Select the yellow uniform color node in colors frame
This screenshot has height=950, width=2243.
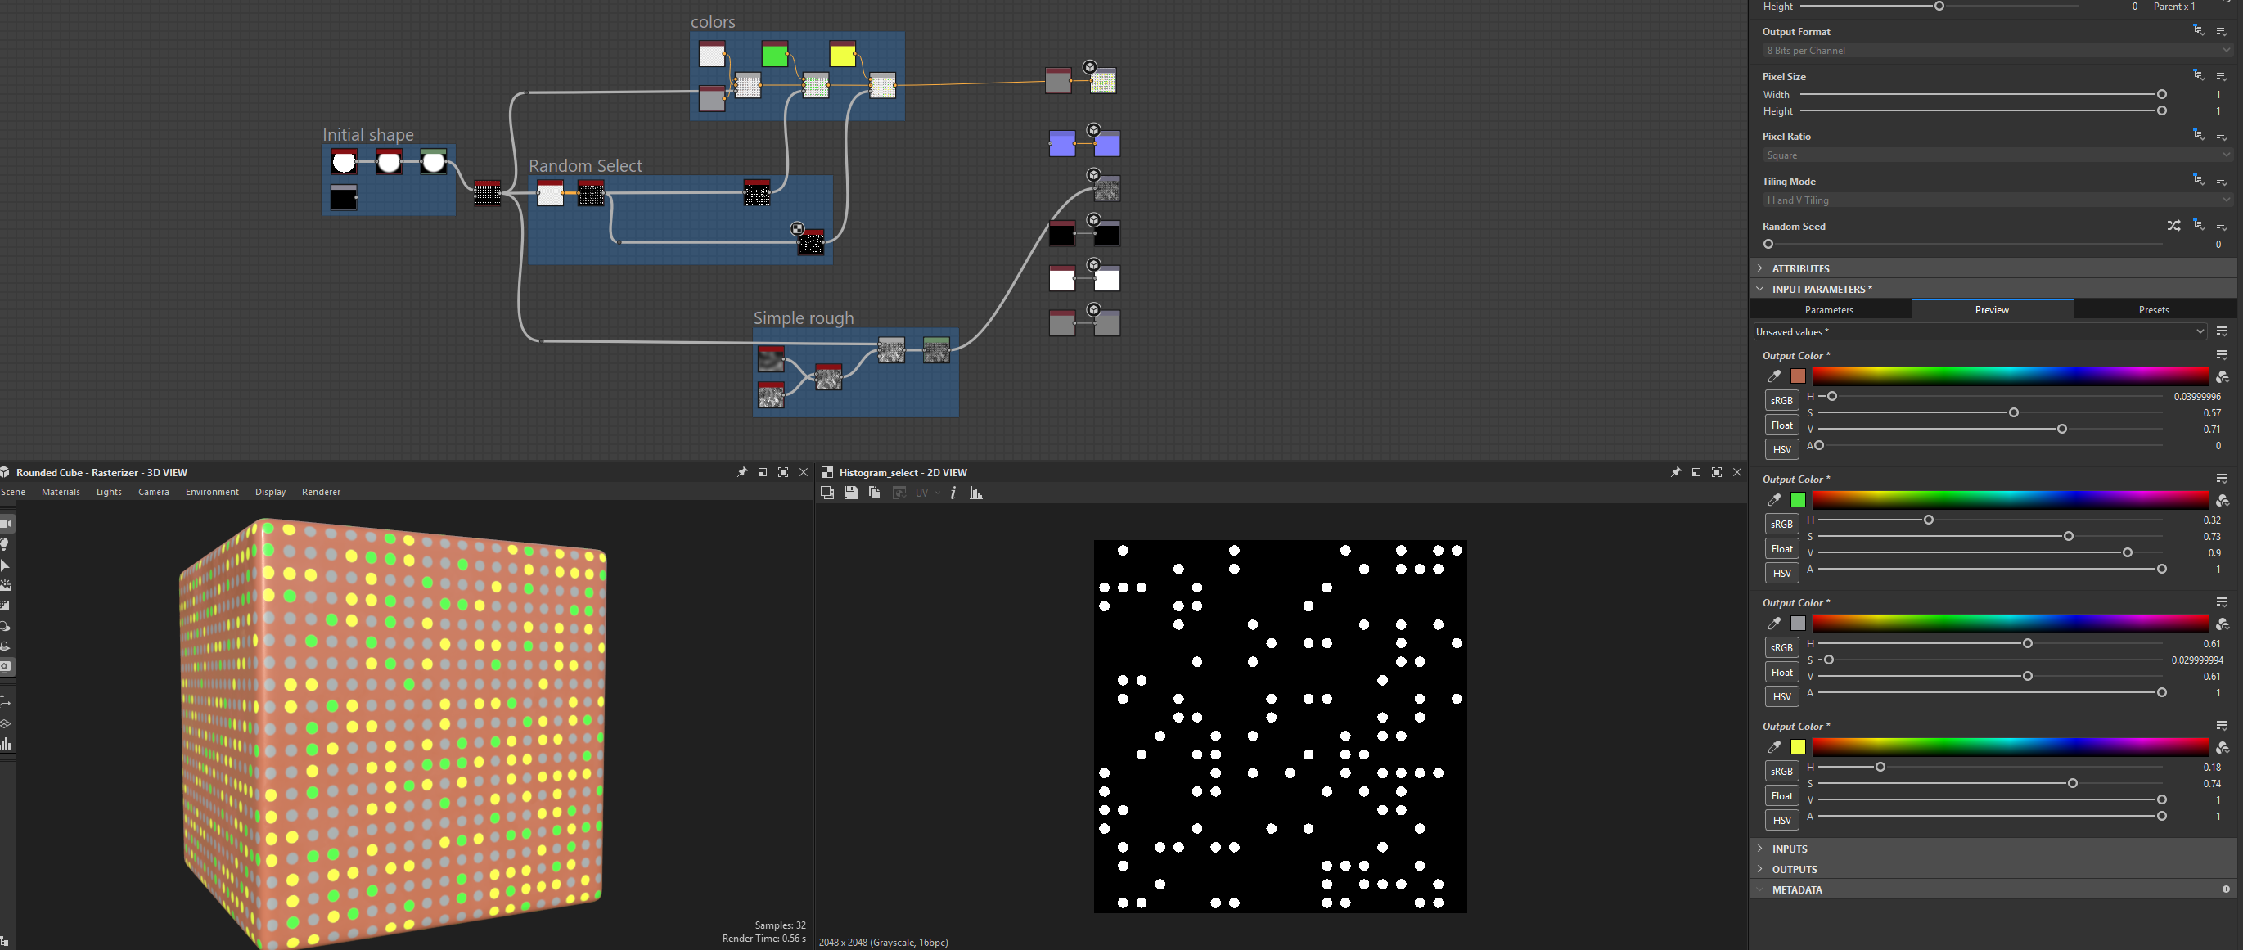pyautogui.click(x=842, y=54)
